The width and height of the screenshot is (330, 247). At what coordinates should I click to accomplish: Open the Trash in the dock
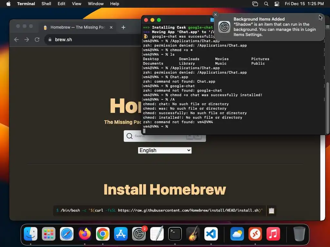coord(299,234)
